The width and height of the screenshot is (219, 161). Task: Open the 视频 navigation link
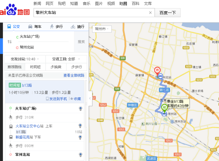111,4
